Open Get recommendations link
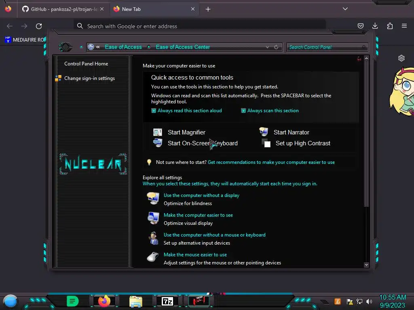The image size is (414, 310). click(x=271, y=162)
